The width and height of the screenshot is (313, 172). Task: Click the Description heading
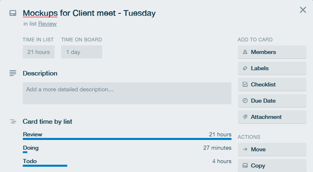pyautogui.click(x=40, y=73)
